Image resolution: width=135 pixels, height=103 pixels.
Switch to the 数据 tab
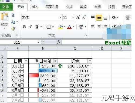coord(83,7)
